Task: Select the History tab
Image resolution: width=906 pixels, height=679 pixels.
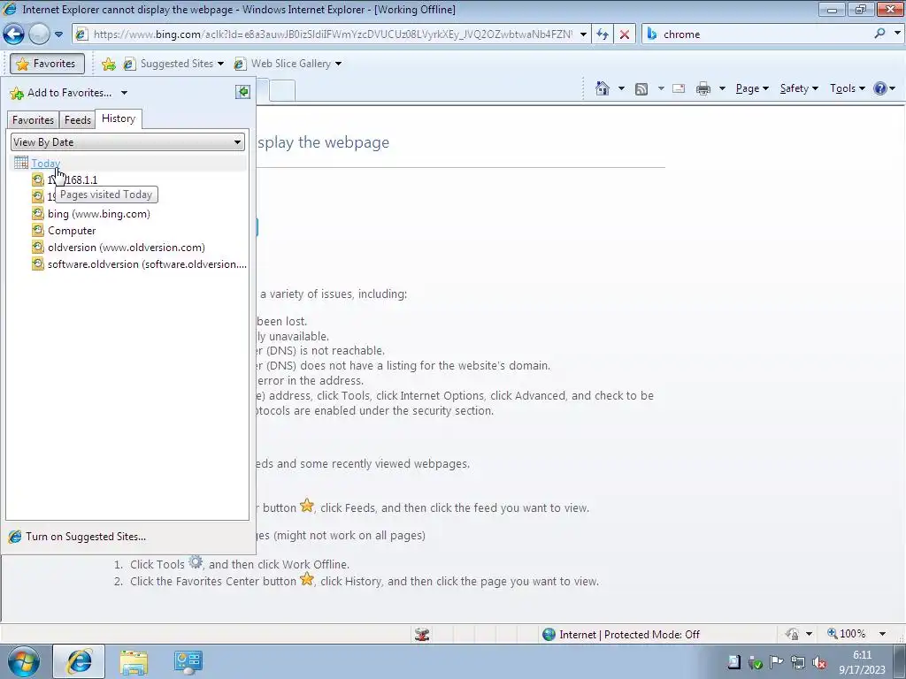Action: click(x=119, y=118)
